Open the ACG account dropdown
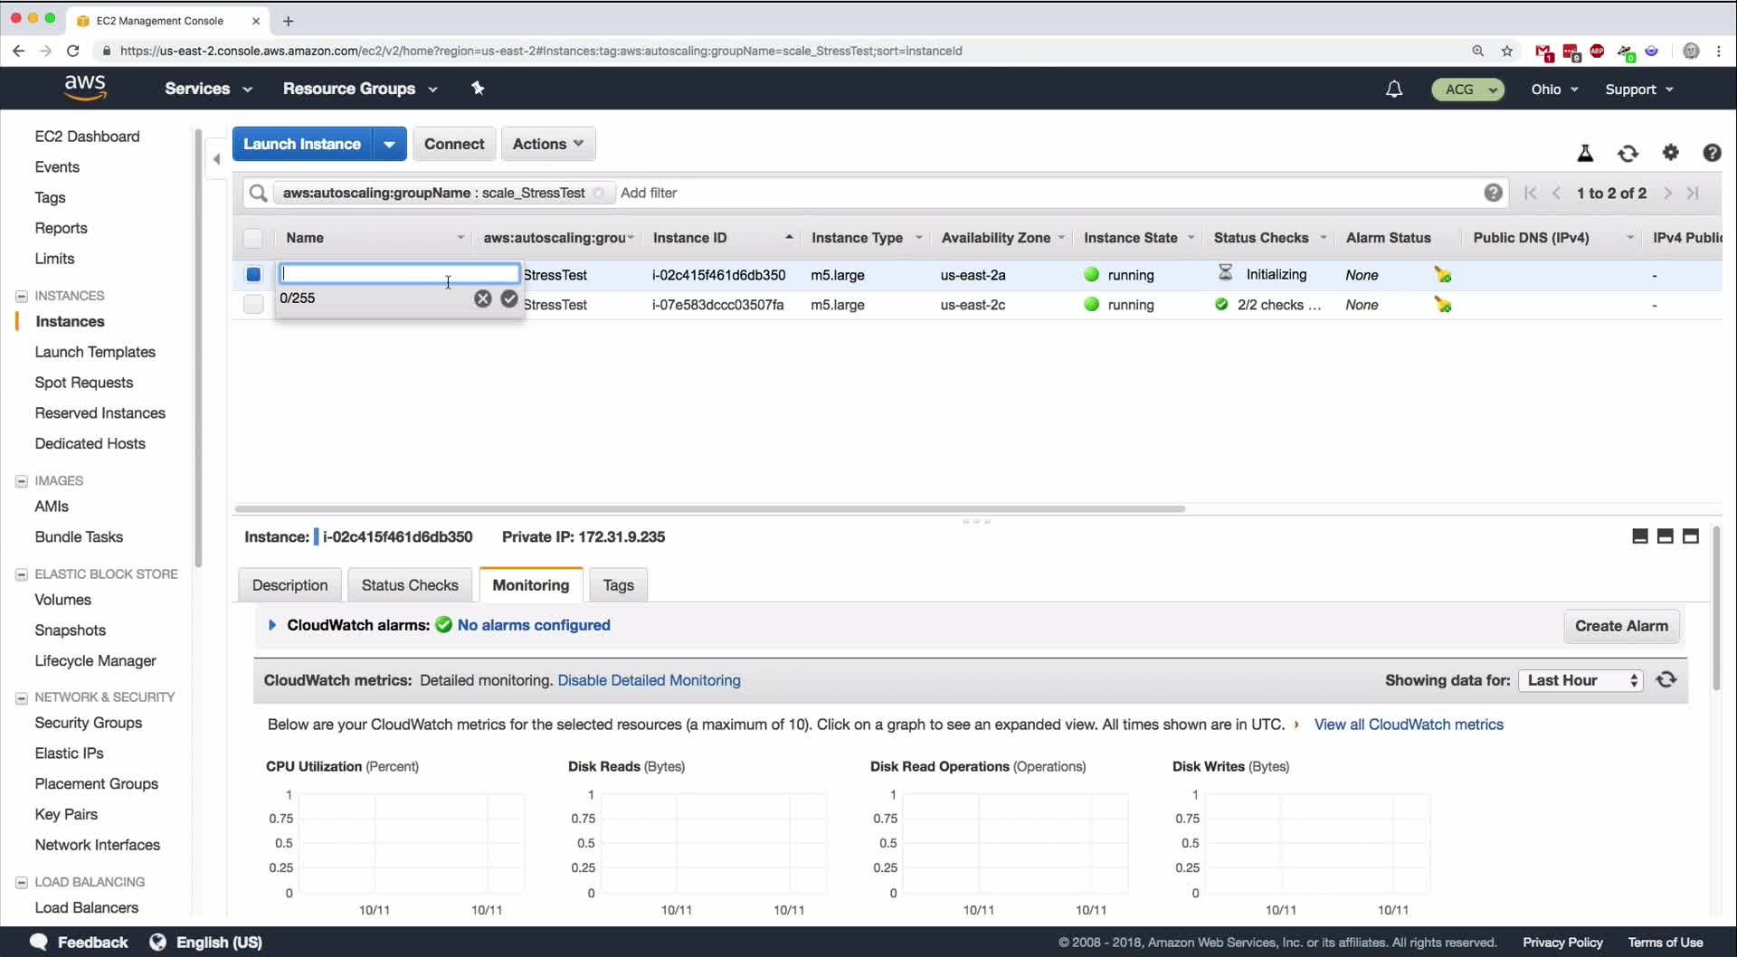Image resolution: width=1737 pixels, height=957 pixels. 1468,89
